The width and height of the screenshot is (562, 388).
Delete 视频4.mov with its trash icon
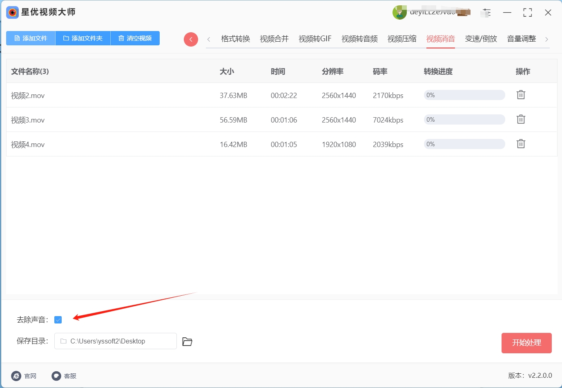coord(521,144)
